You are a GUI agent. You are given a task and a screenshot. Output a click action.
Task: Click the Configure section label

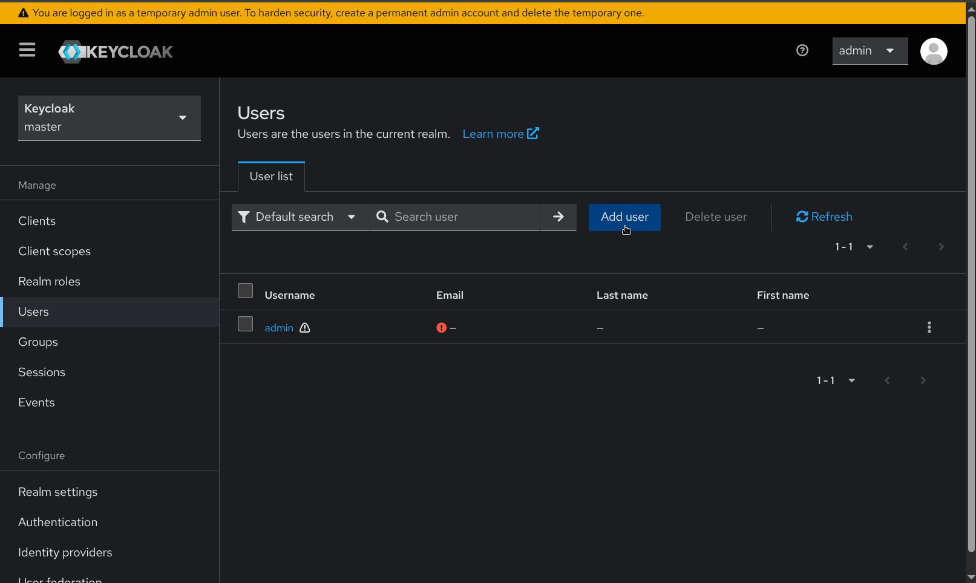pos(41,455)
